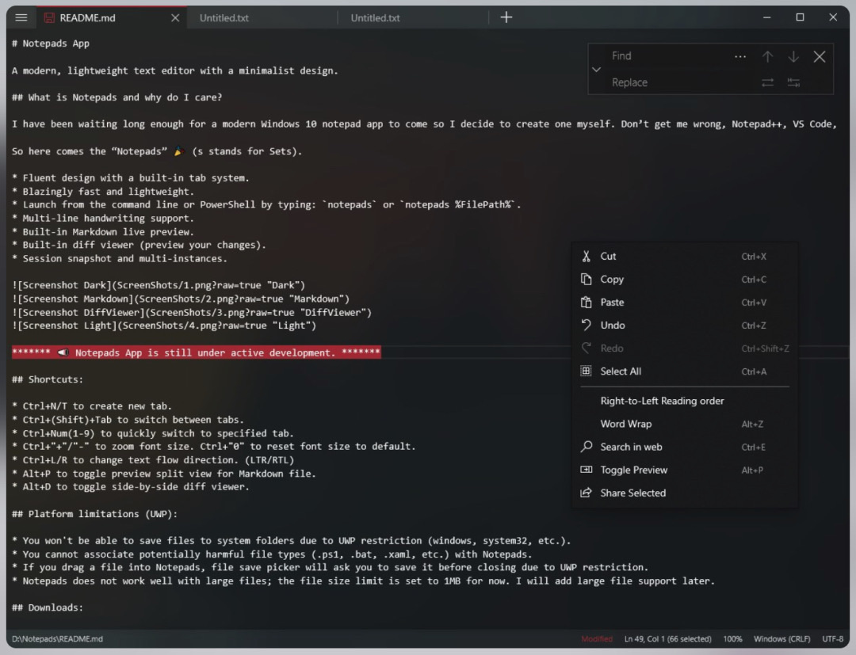Open find options ellipsis menu
The width and height of the screenshot is (856, 655).
click(x=739, y=57)
